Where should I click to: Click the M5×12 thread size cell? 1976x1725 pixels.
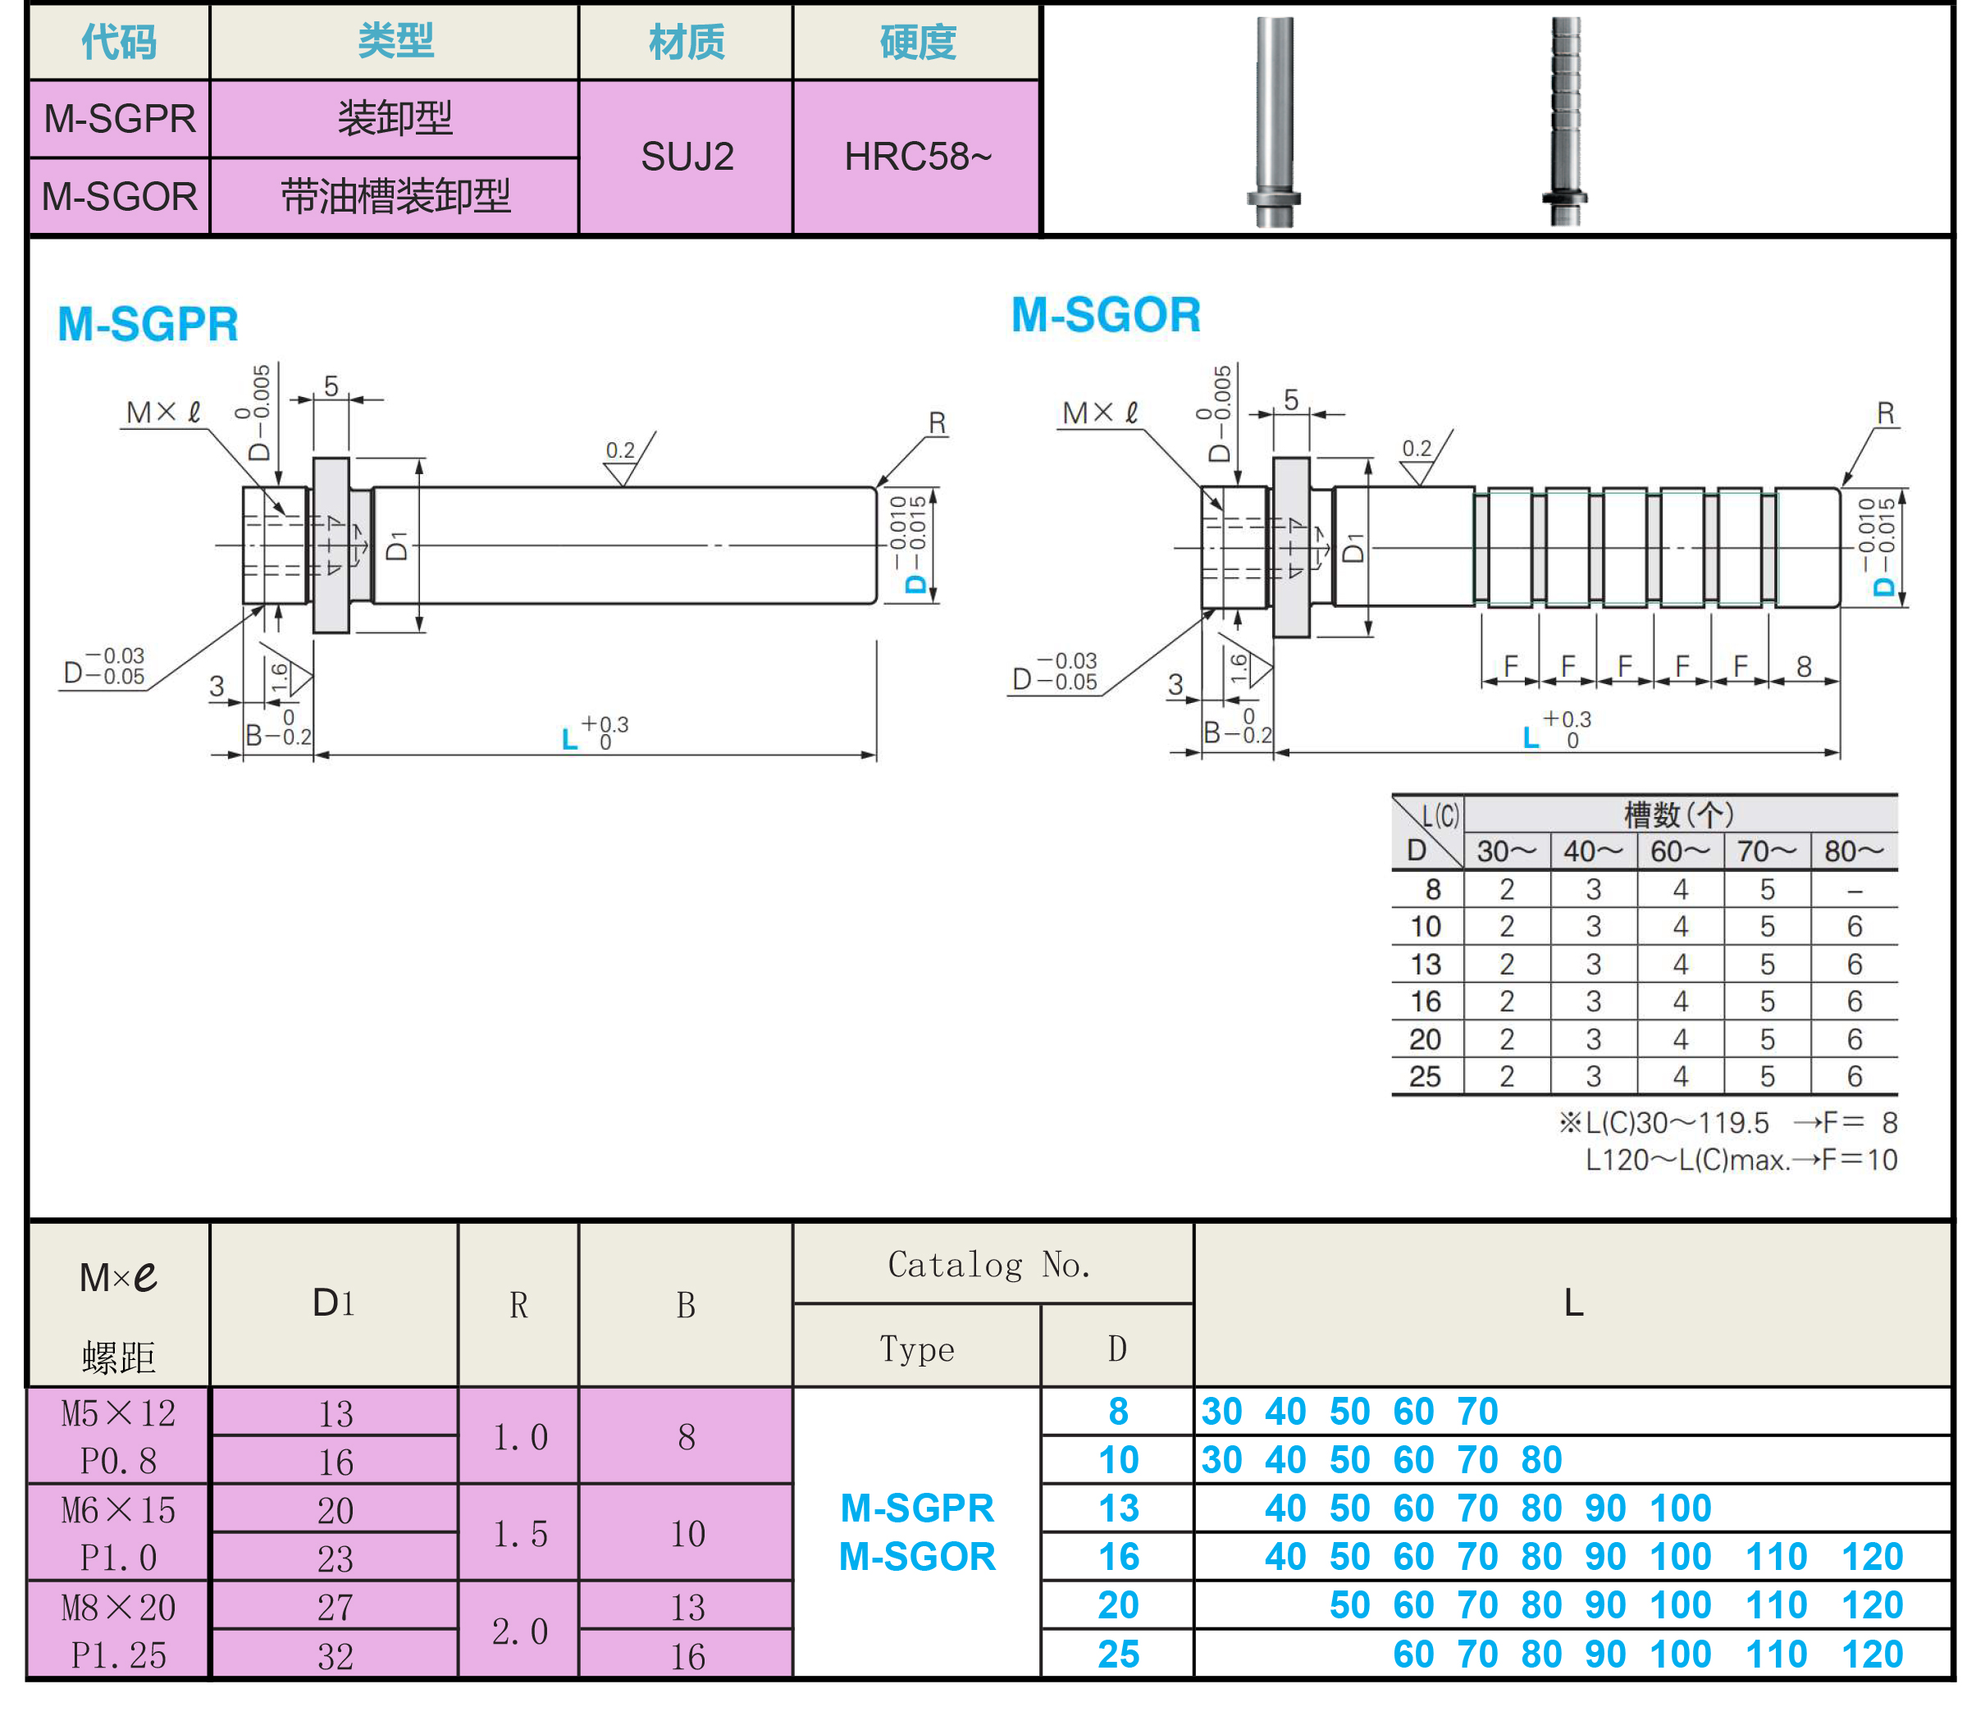click(x=118, y=1413)
